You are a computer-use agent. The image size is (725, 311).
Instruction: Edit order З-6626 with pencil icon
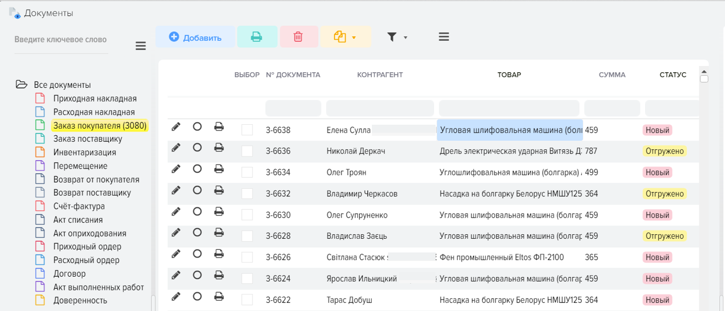click(x=176, y=254)
